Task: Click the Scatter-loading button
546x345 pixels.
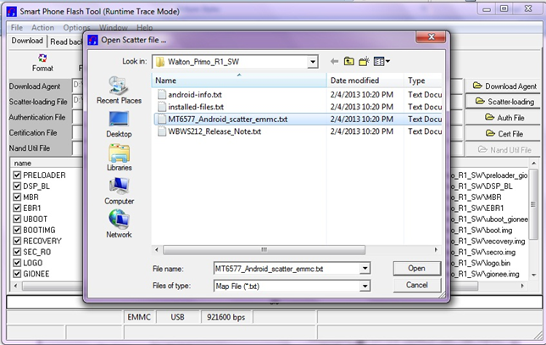Action: pos(504,102)
